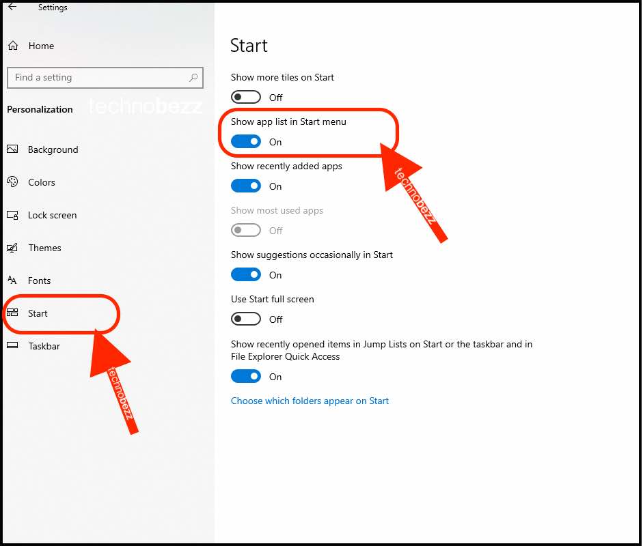The width and height of the screenshot is (643, 546).
Task: Go to the Colors settings page
Action: 42,182
